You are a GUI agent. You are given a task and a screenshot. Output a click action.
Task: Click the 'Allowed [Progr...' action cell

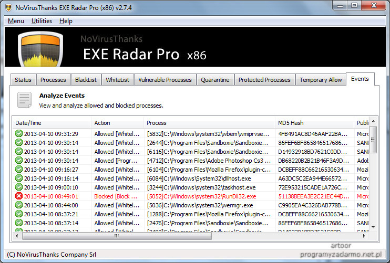(116, 161)
